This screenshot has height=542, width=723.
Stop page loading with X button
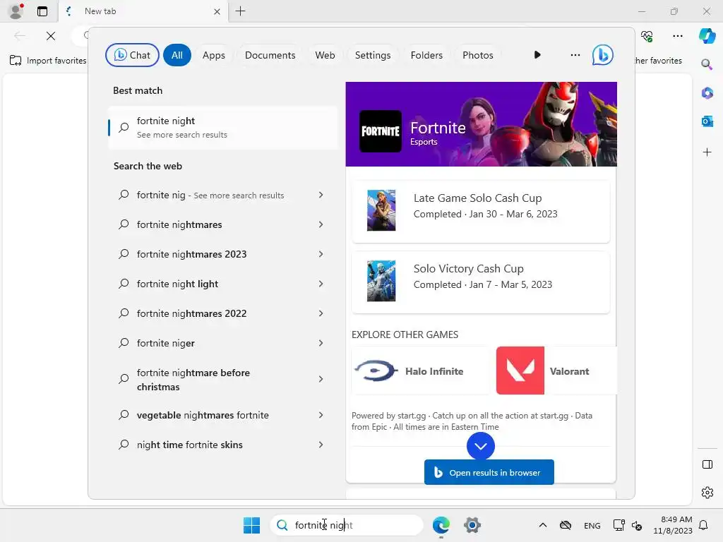51,36
